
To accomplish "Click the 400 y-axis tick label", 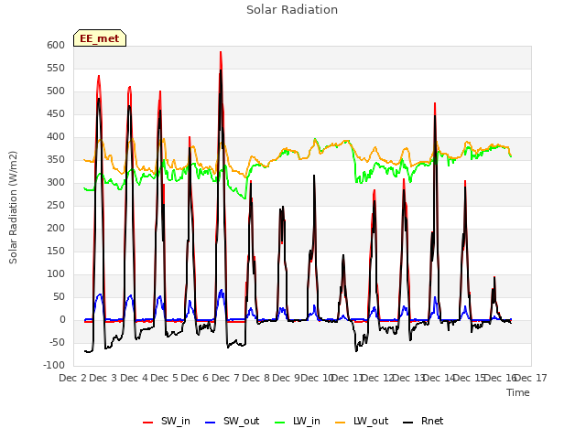I will point(56,136).
